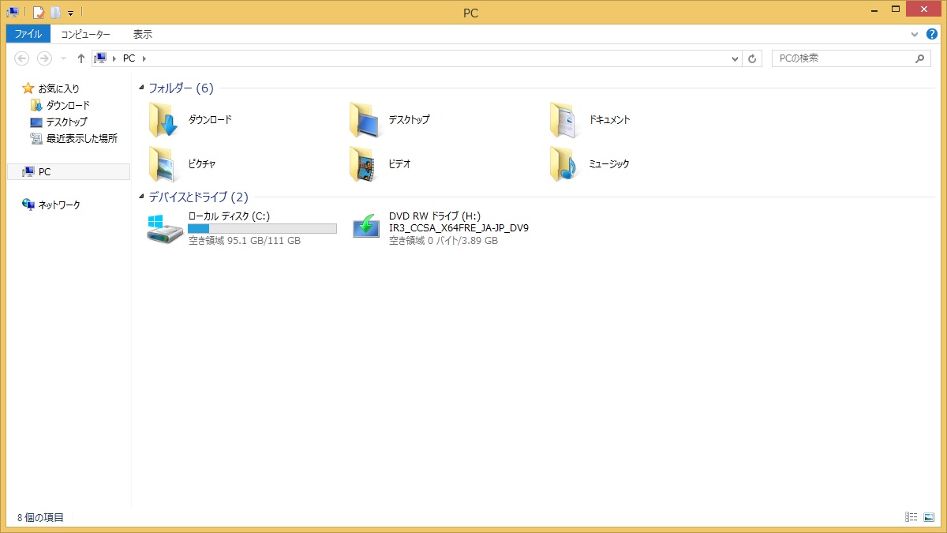Go back with the Back arrow button

pos(22,58)
